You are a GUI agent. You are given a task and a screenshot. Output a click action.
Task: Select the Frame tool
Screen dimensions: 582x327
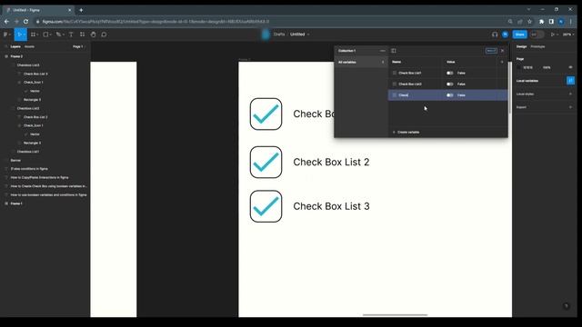pyautogui.click(x=33, y=35)
